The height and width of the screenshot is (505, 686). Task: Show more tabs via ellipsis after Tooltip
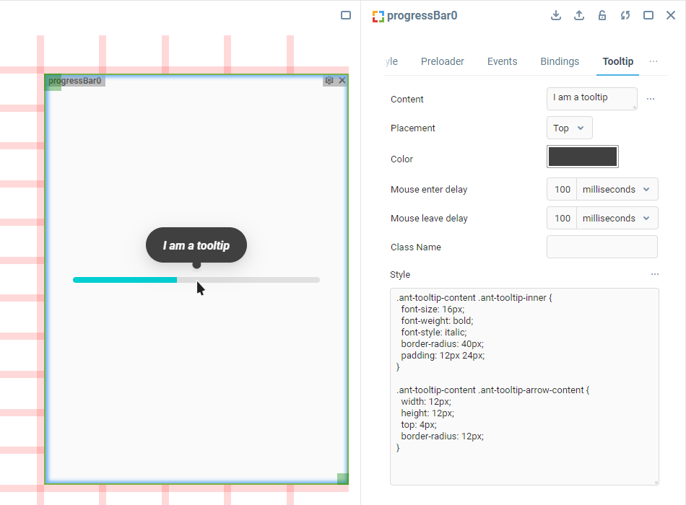pos(654,62)
